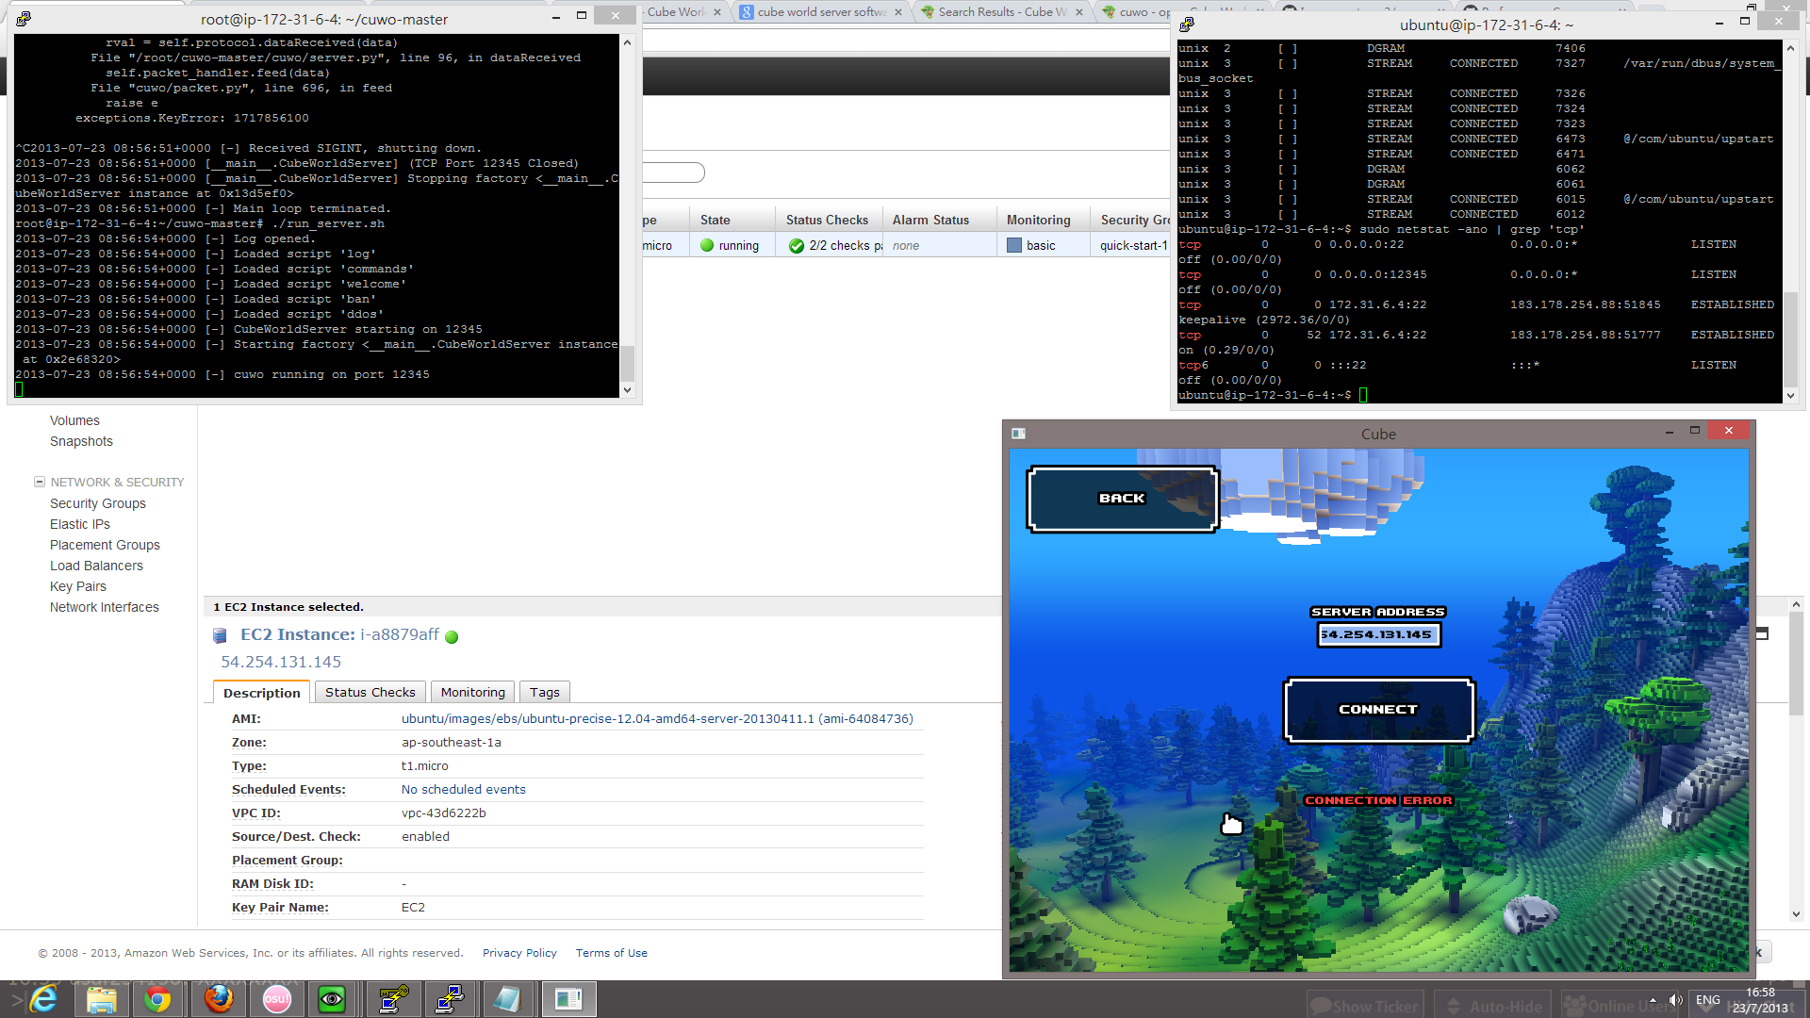
Task: Click PuTTY icon in root terminal title bar
Action: 24,19
